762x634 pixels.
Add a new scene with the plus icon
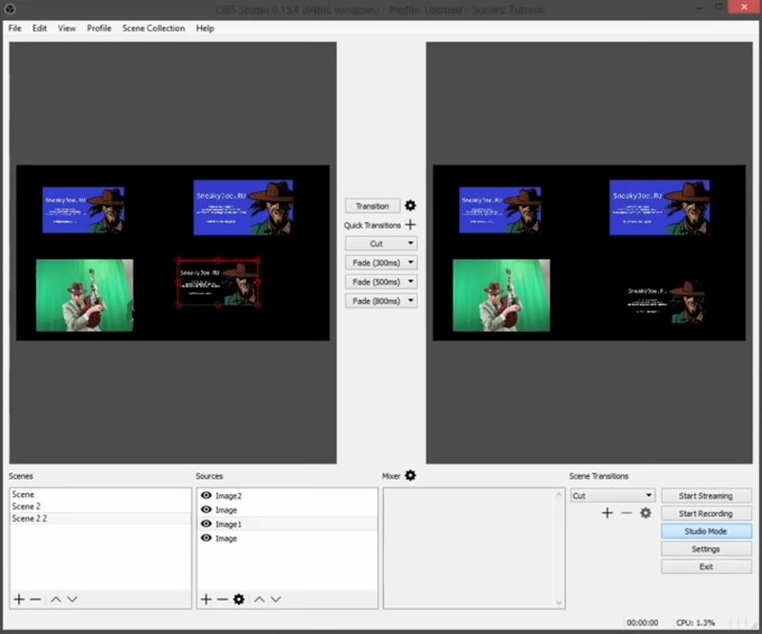point(19,599)
